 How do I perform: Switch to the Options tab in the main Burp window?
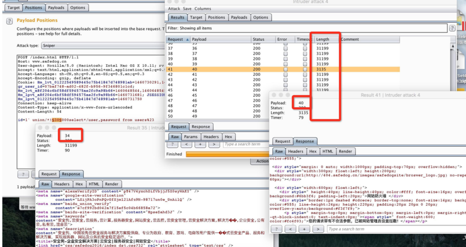pos(78,8)
